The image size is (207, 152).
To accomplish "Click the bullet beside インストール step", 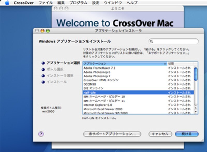I will pos(43,82).
